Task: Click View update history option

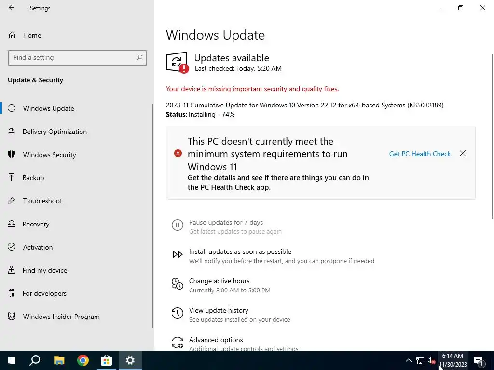Action: pyautogui.click(x=219, y=311)
